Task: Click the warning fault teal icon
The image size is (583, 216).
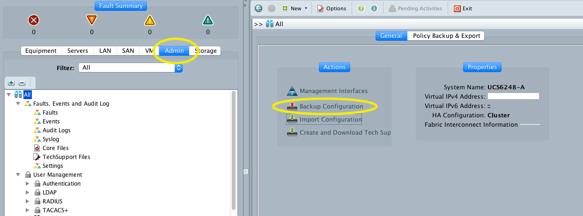Action: 208,20
